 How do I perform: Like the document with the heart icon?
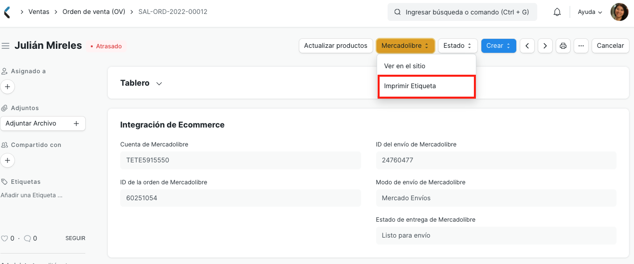click(4, 239)
